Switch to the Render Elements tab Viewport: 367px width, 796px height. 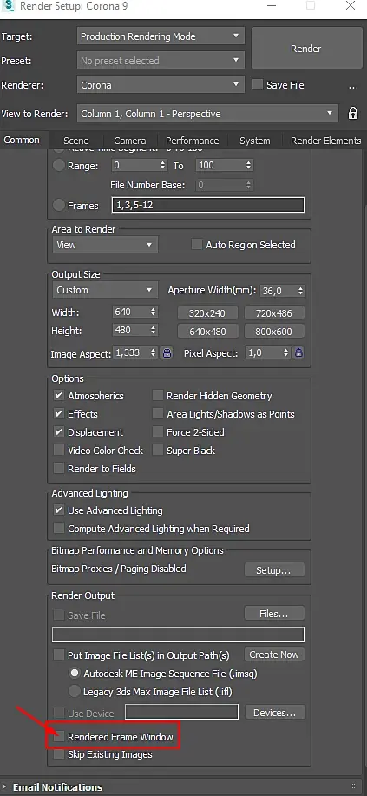pyautogui.click(x=325, y=141)
